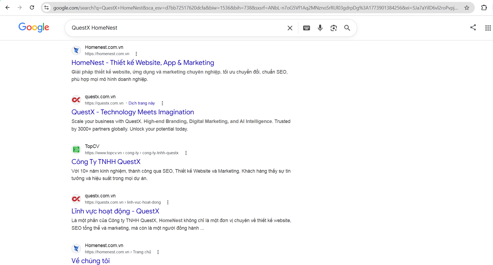Click the questx.com.vn red favicon

pyautogui.click(x=76, y=100)
